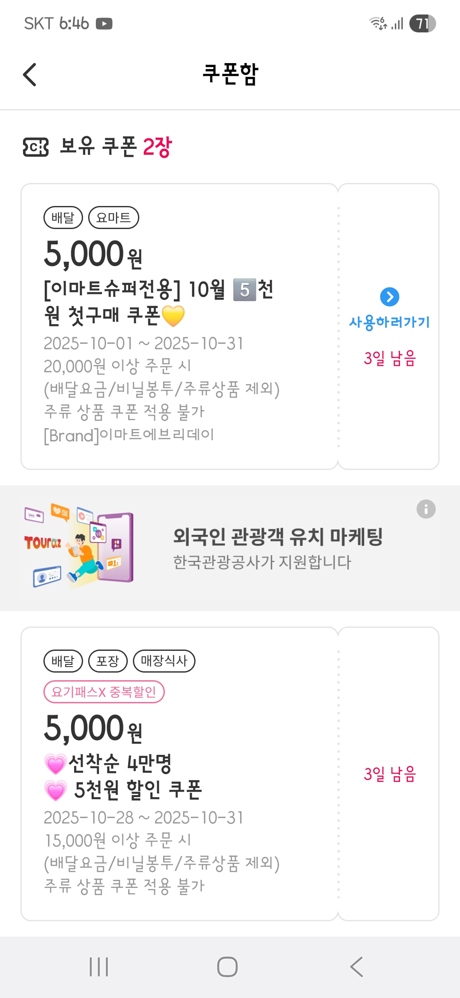
Task: Tap the 배달 tag on the first coupon
Action: (x=63, y=218)
